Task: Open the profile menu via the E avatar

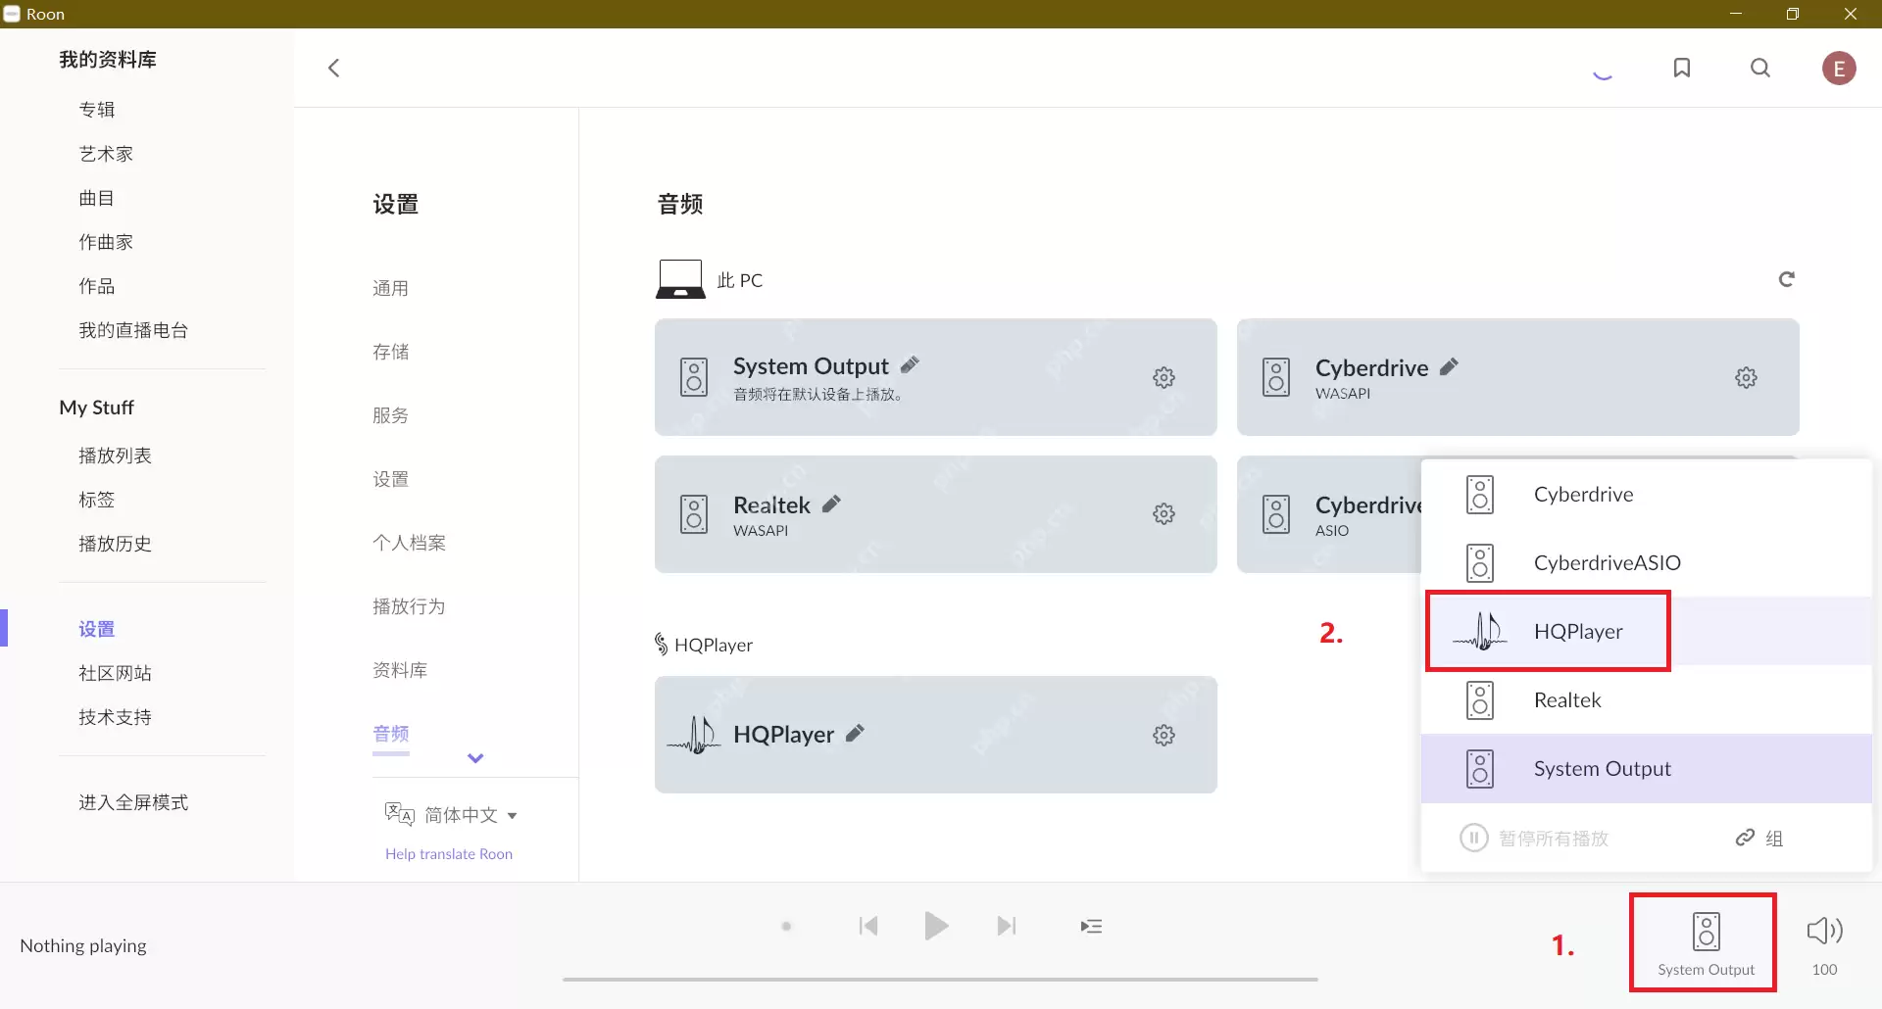Action: click(1838, 68)
